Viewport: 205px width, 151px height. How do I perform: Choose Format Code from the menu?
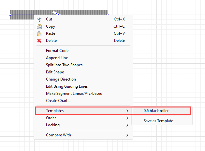57,51
